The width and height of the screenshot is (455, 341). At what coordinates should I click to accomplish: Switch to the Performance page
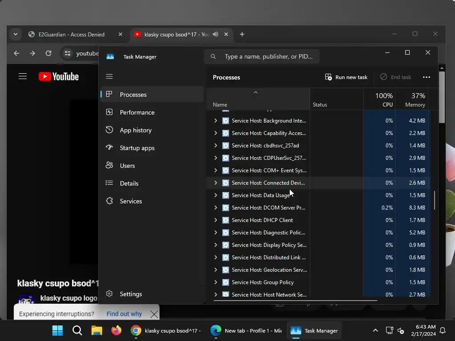tap(152, 112)
